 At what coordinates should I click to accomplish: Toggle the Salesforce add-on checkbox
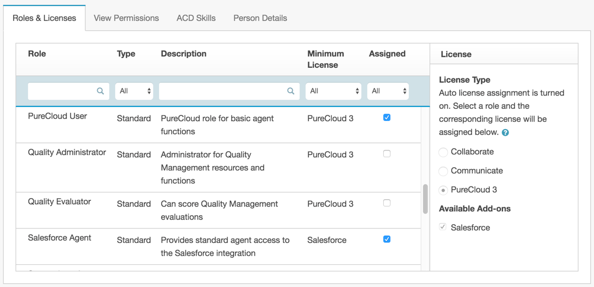(x=442, y=227)
